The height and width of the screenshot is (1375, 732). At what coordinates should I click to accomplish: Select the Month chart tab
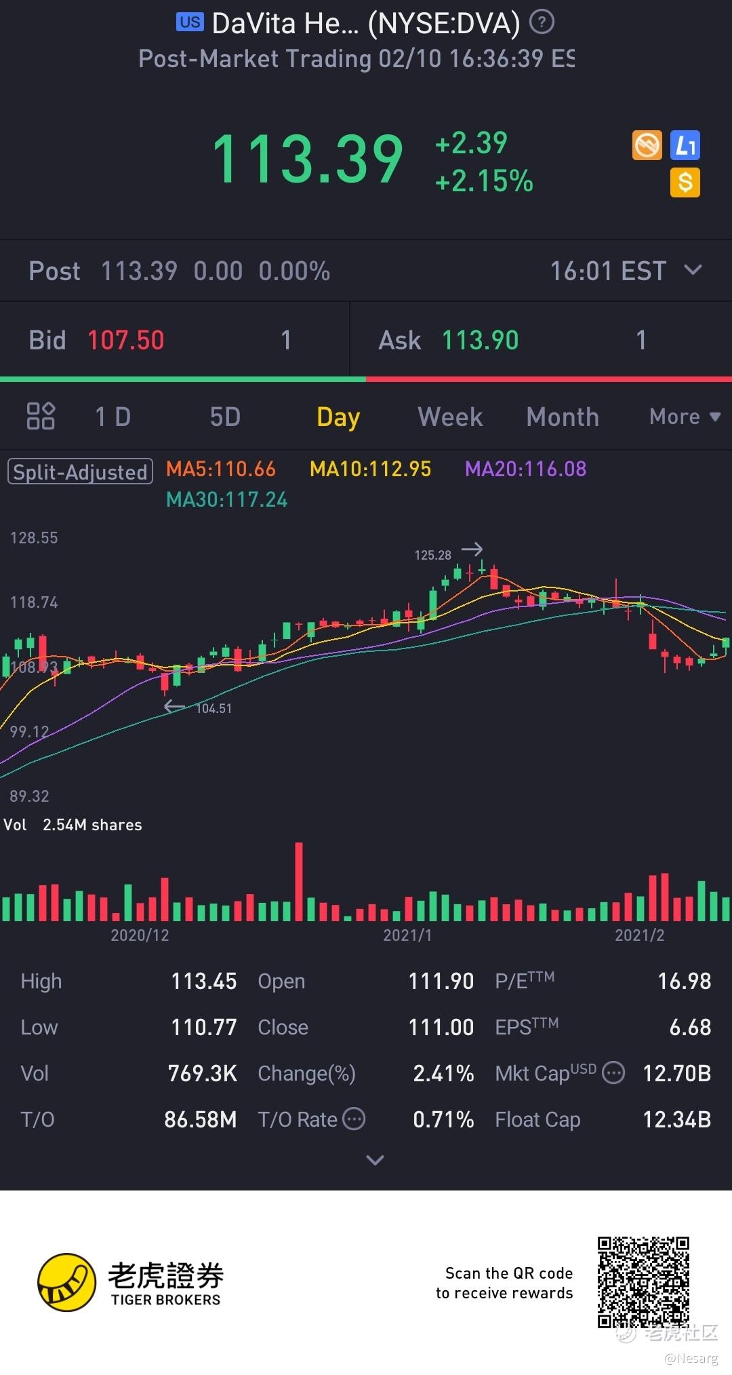[563, 417]
